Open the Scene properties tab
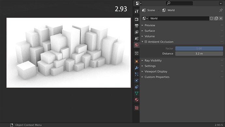The image size is (225, 127). tap(137, 38)
